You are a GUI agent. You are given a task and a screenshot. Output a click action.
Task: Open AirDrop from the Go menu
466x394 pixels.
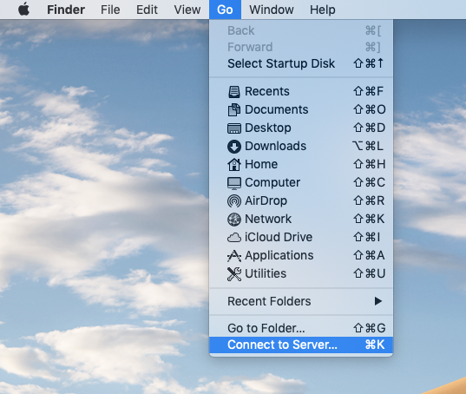301,200
